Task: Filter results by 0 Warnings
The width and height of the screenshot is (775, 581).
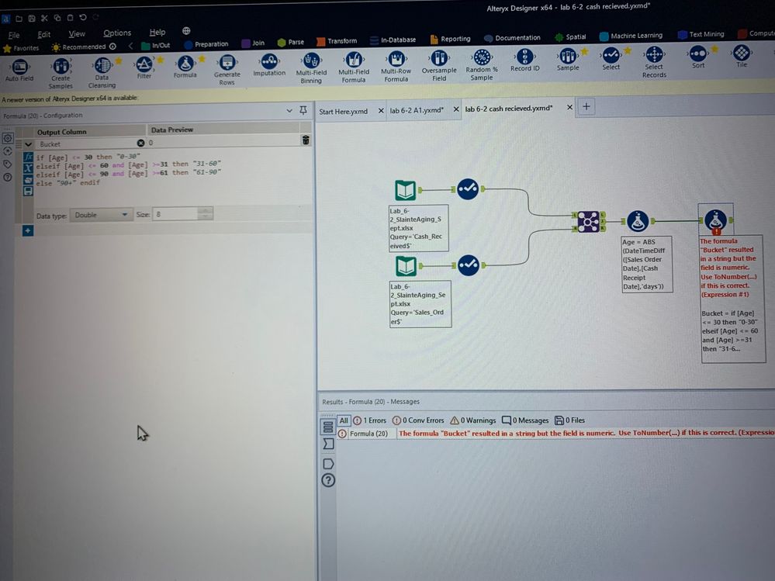Action: point(472,420)
